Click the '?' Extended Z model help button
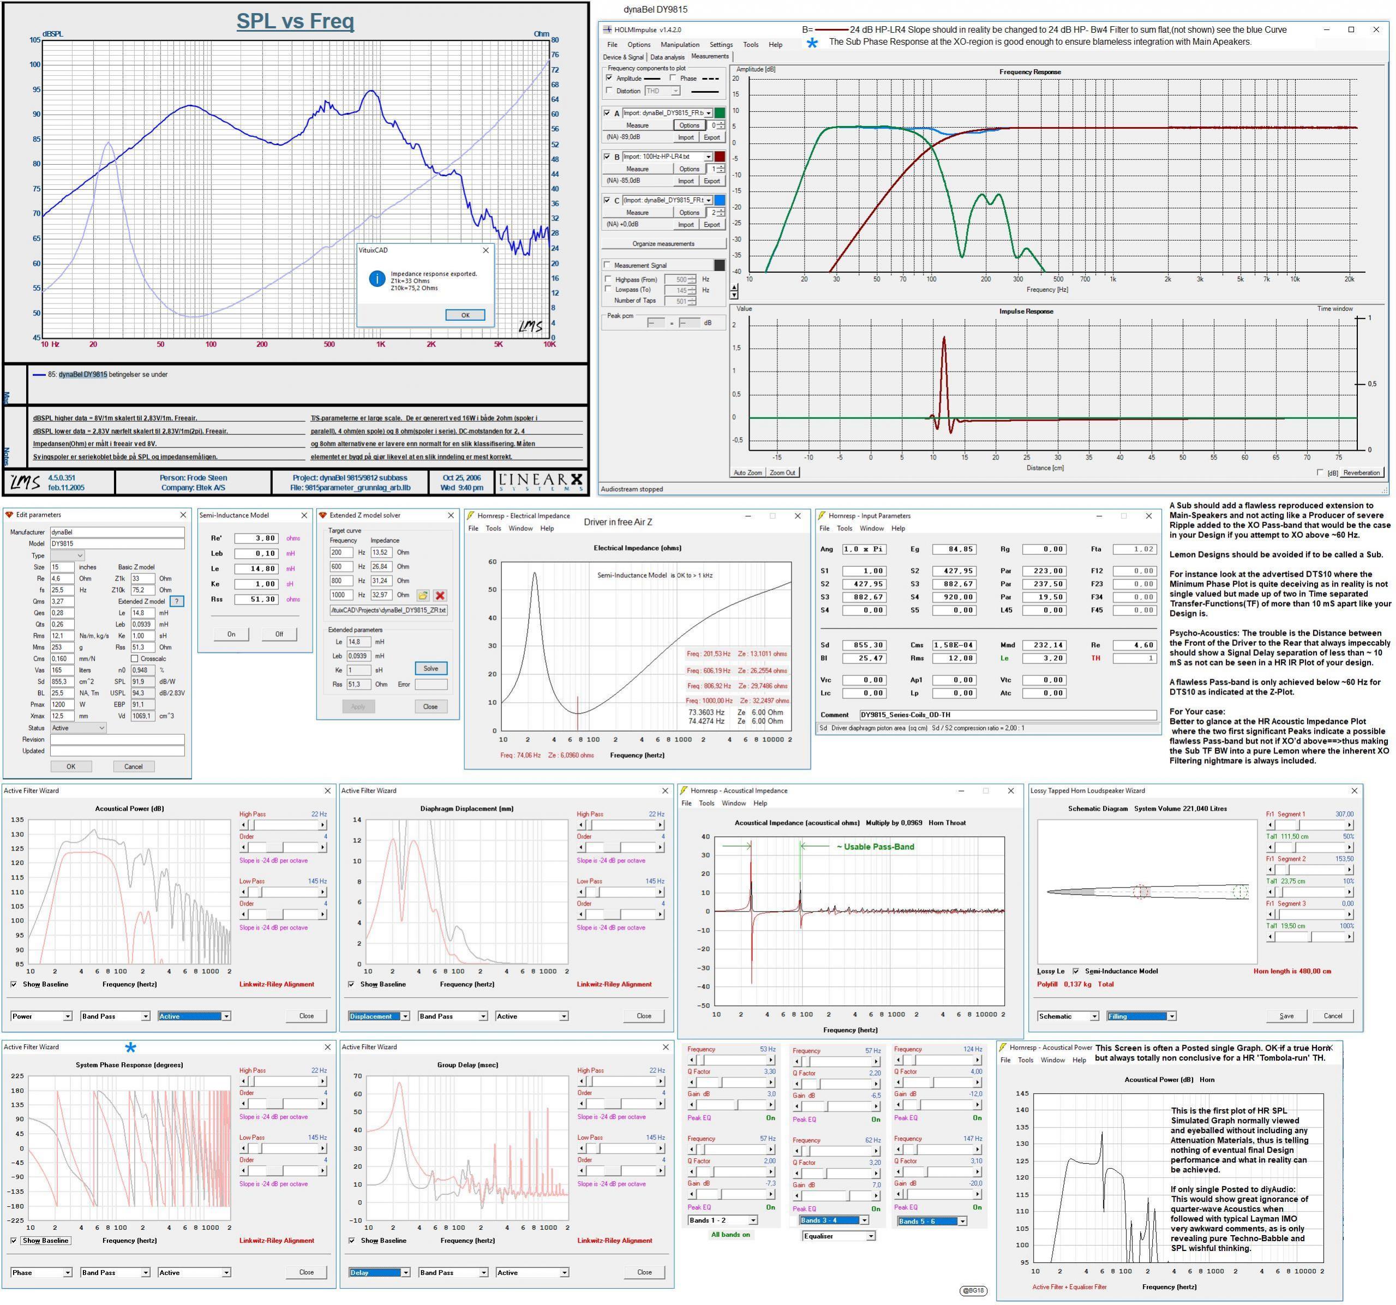The image size is (1396, 1305). [x=177, y=601]
